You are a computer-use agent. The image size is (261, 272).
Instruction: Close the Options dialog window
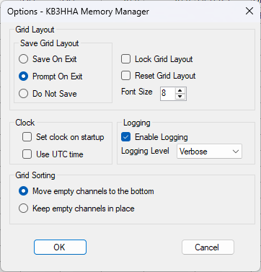tap(249, 11)
